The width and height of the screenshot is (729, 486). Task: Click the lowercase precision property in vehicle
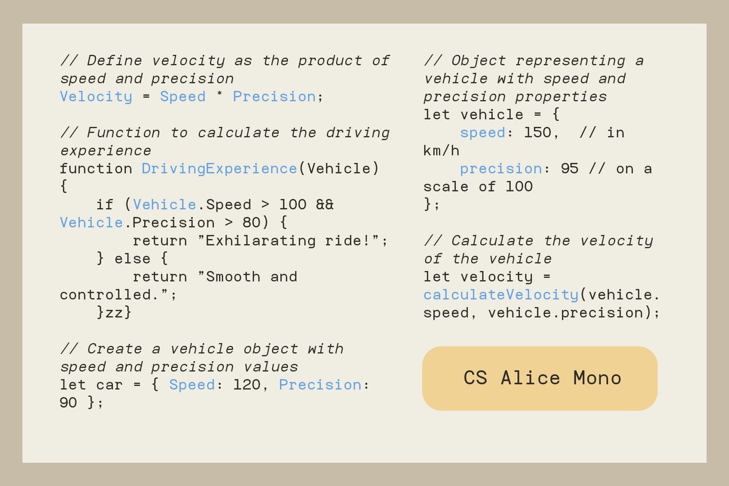pyautogui.click(x=501, y=169)
